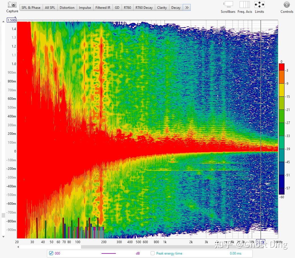This screenshot has width=295, height=258.
Task: Switch to the Filtered IR tab
Action: pyautogui.click(x=103, y=8)
